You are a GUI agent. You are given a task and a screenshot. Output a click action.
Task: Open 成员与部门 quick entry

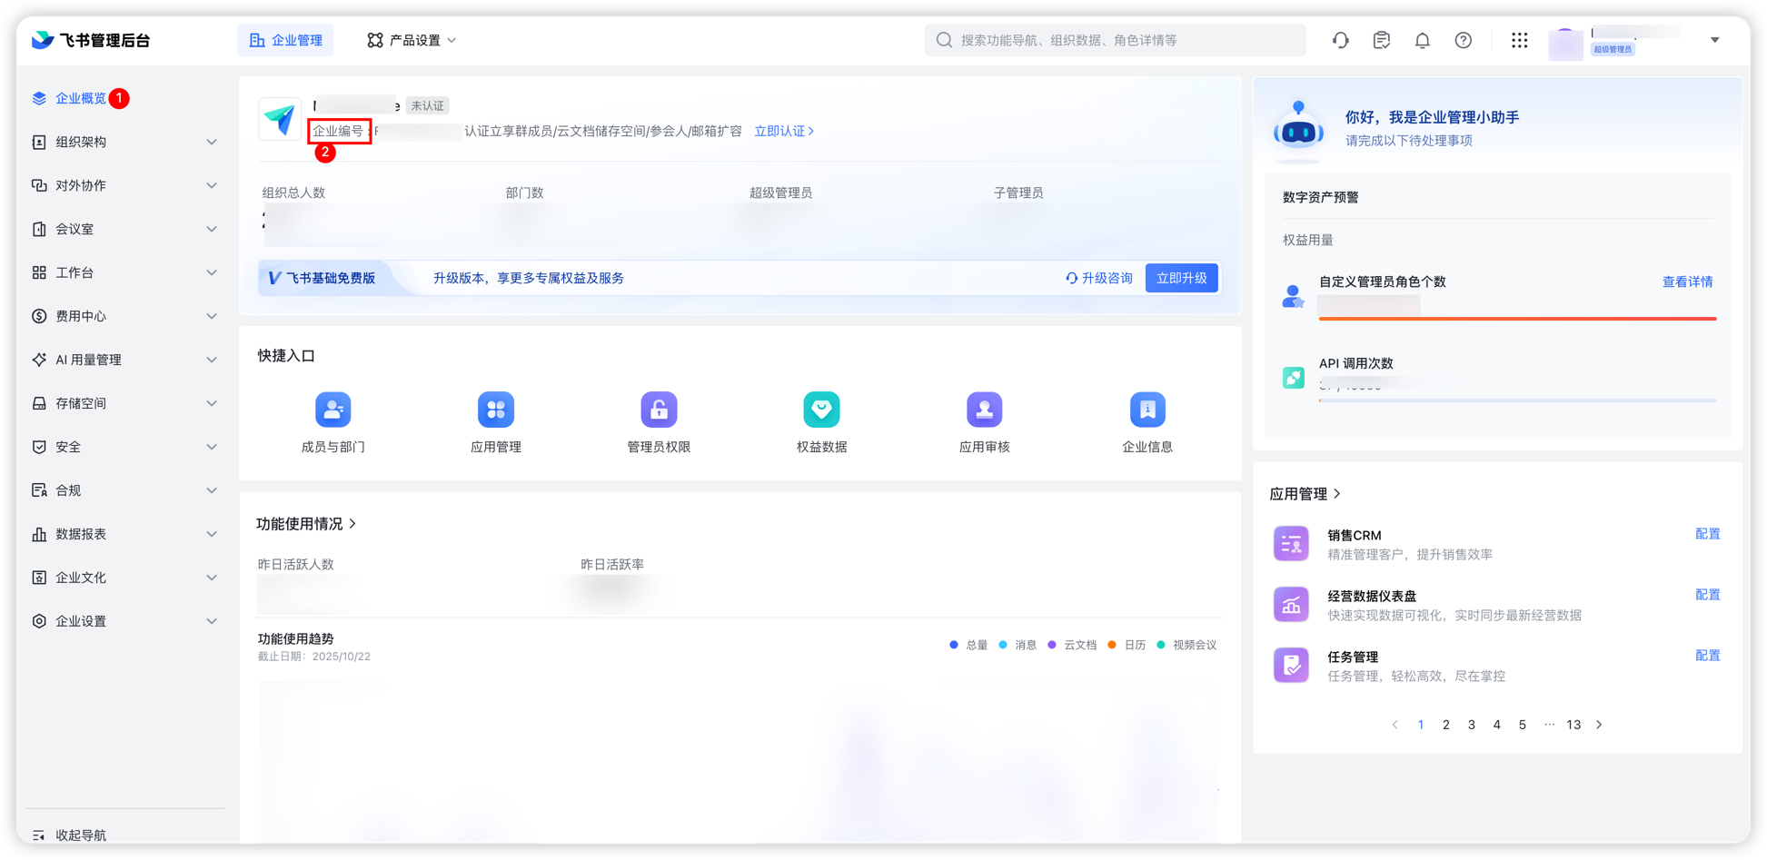click(x=333, y=420)
